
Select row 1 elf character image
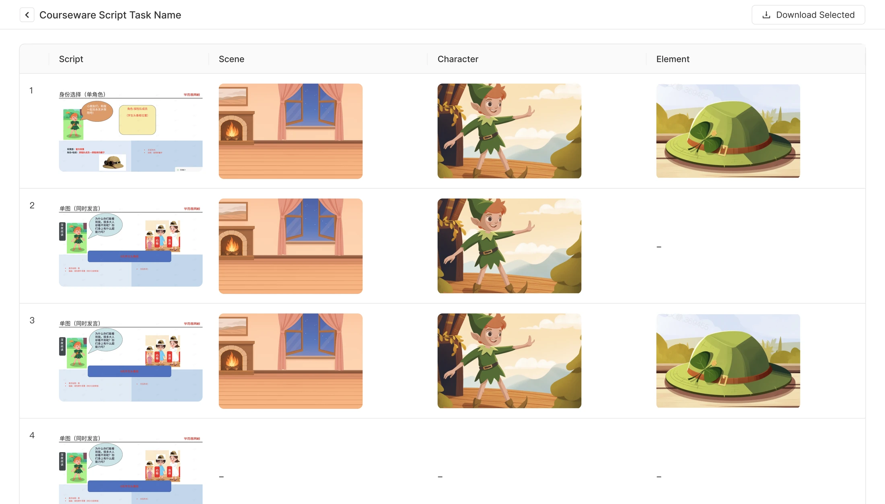pyautogui.click(x=509, y=131)
